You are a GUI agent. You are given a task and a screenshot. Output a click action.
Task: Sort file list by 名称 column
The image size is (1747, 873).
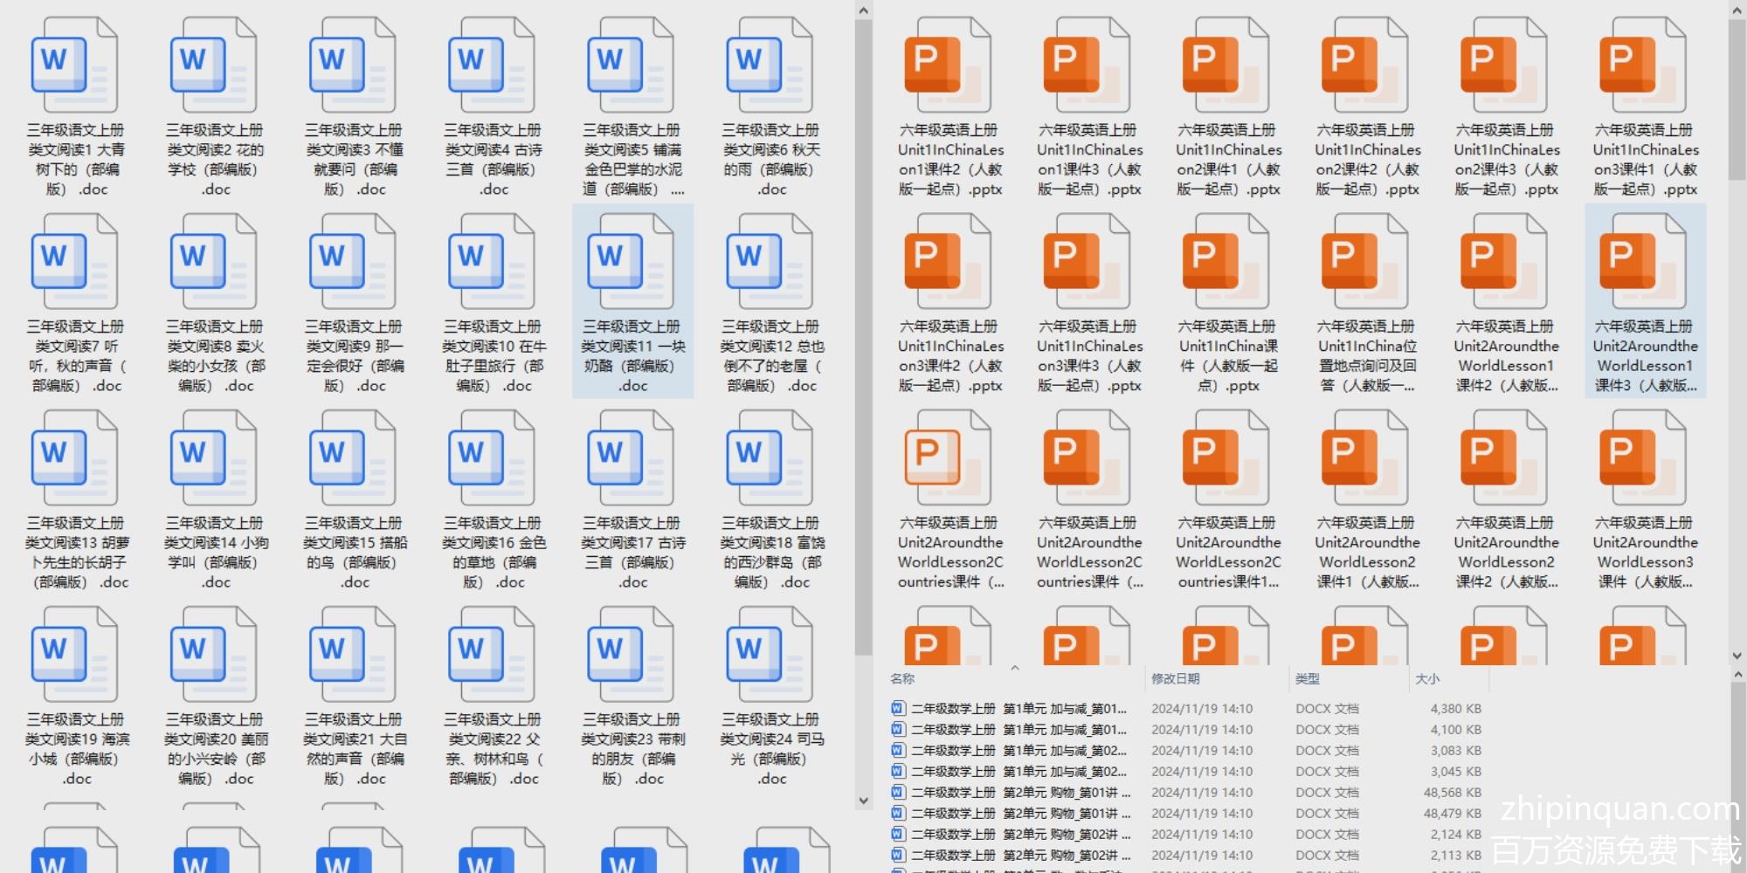pyautogui.click(x=903, y=679)
